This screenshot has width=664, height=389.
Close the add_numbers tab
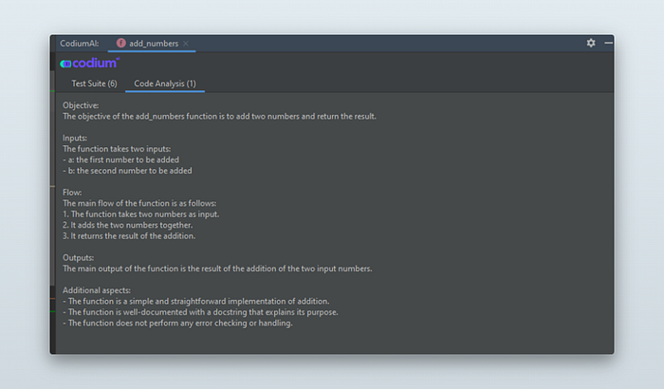pos(186,44)
